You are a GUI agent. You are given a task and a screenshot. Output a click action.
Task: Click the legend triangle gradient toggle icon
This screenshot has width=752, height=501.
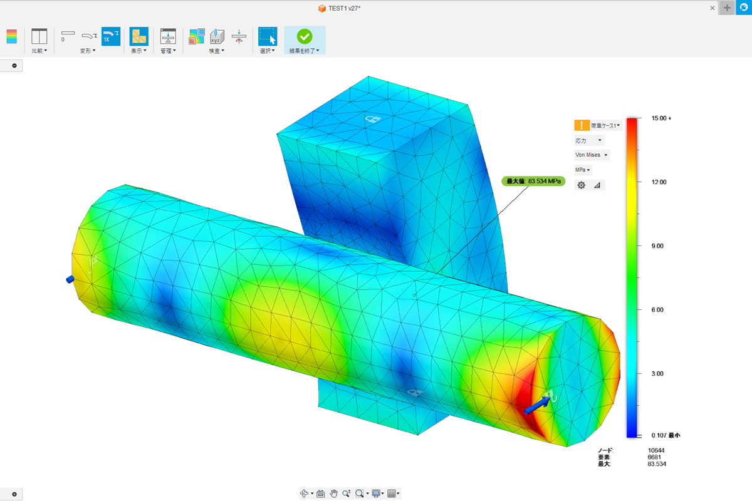tap(597, 185)
